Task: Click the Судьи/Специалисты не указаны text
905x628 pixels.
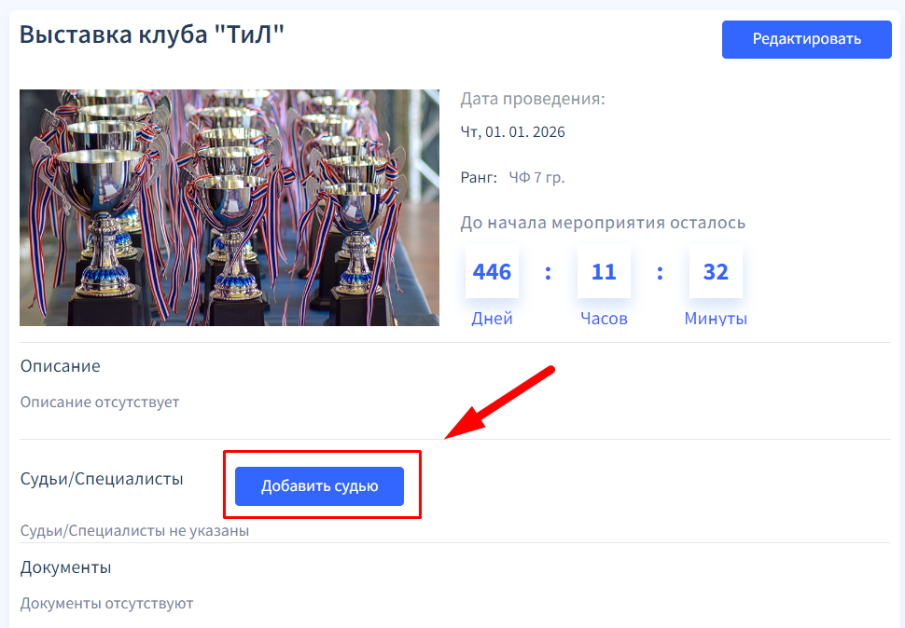Action: (x=134, y=531)
